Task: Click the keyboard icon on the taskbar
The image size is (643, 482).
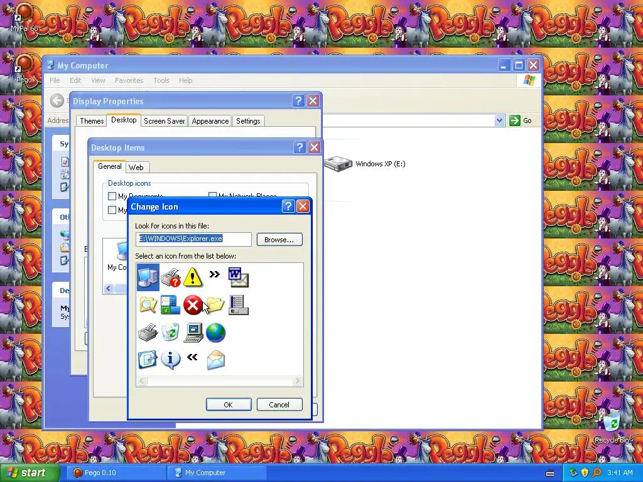Action: pos(550,473)
